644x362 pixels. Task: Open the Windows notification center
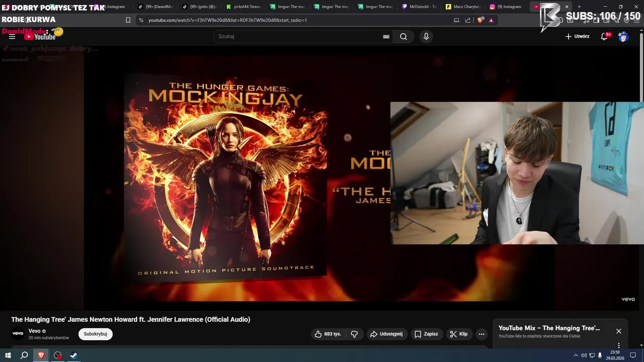[x=632, y=355]
